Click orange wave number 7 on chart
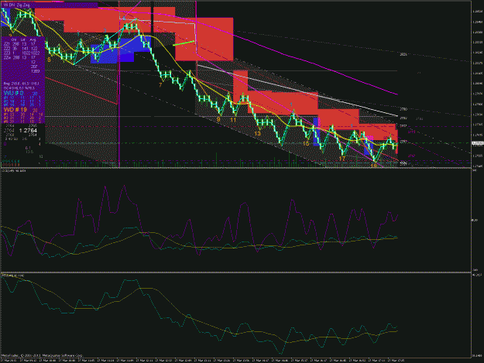Viewport: 484px width, 363px height. point(160,85)
